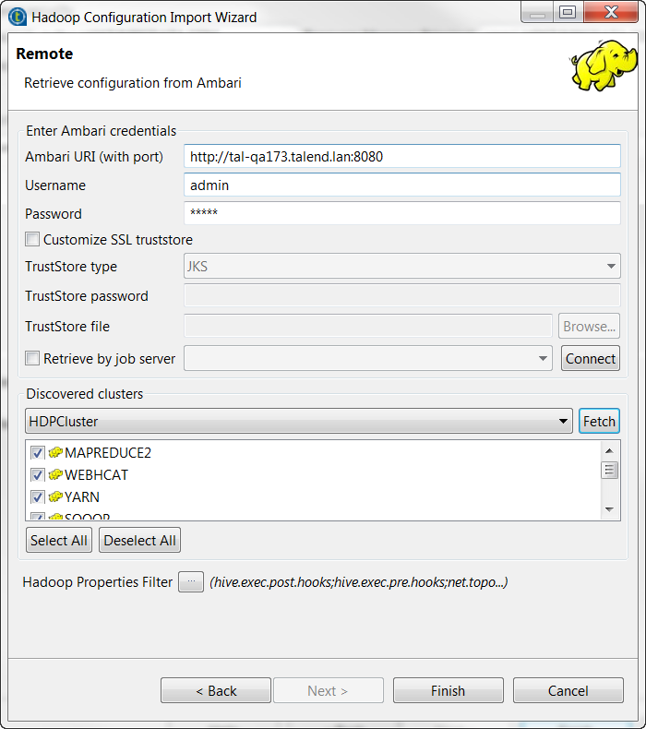The height and width of the screenshot is (729, 646).
Task: Click into the Password field
Action: [x=401, y=213]
